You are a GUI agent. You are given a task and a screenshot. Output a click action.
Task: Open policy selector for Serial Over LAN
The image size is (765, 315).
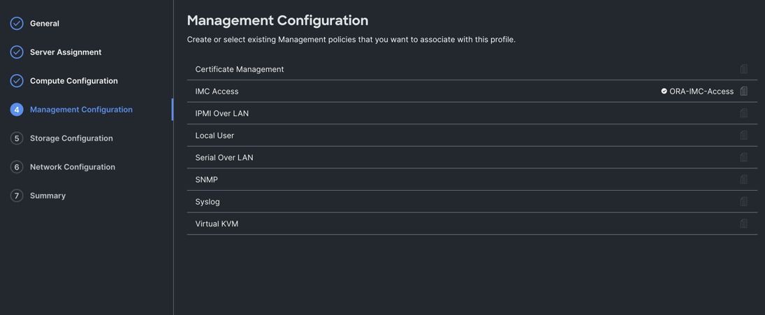743,158
